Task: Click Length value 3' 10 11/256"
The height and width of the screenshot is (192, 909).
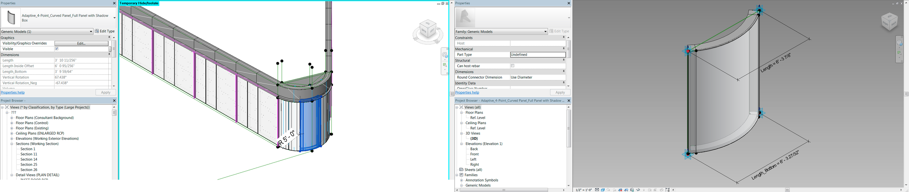Action: tap(81, 60)
